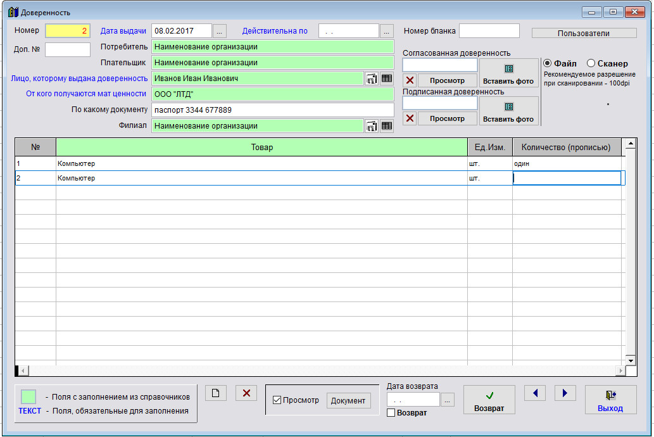The width and height of the screenshot is (654, 437).
Task: Click the table's vertical scrollbar down arrow
Action: click(630, 360)
